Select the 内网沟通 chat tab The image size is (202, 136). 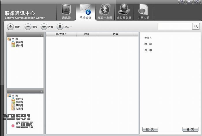click(x=143, y=12)
